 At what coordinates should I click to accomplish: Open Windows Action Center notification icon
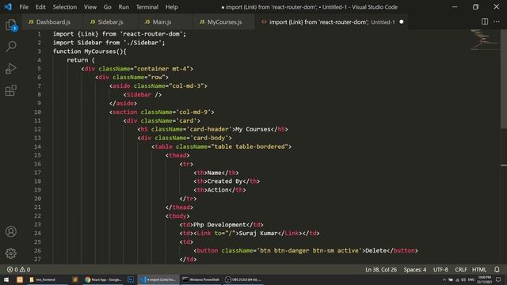click(498, 279)
